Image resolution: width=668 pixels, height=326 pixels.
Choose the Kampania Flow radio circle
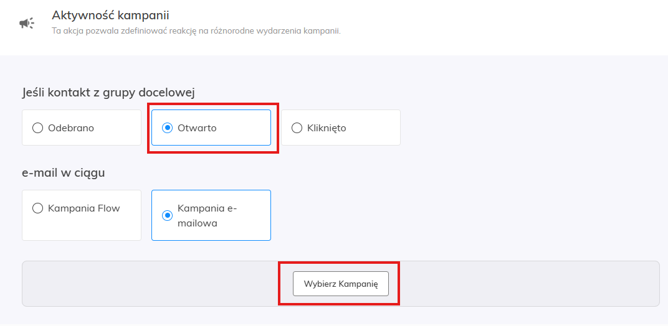coord(37,208)
